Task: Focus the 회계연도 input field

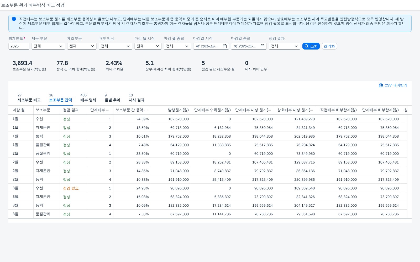Action: coord(19,46)
